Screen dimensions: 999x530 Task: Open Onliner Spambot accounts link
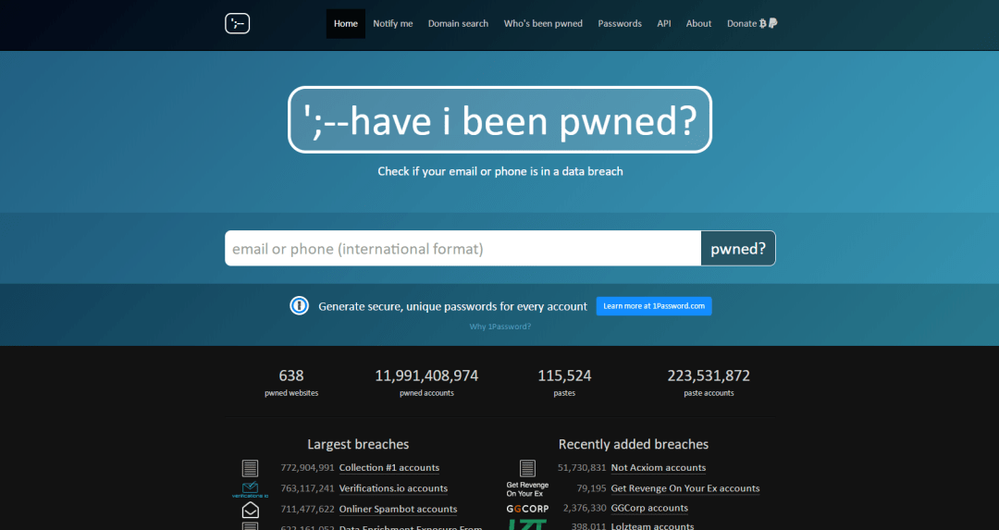[x=398, y=509]
